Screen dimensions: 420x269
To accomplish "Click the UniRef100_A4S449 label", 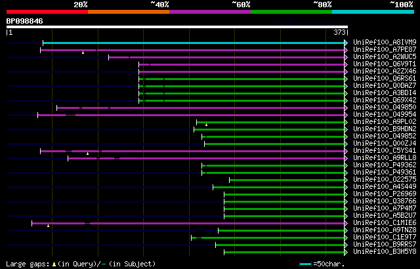I will click(x=385, y=187).
